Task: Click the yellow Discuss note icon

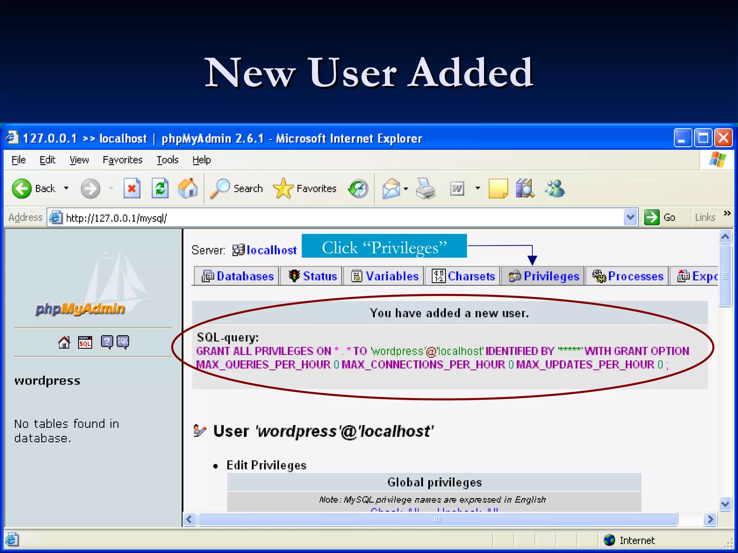Action: 498,188
